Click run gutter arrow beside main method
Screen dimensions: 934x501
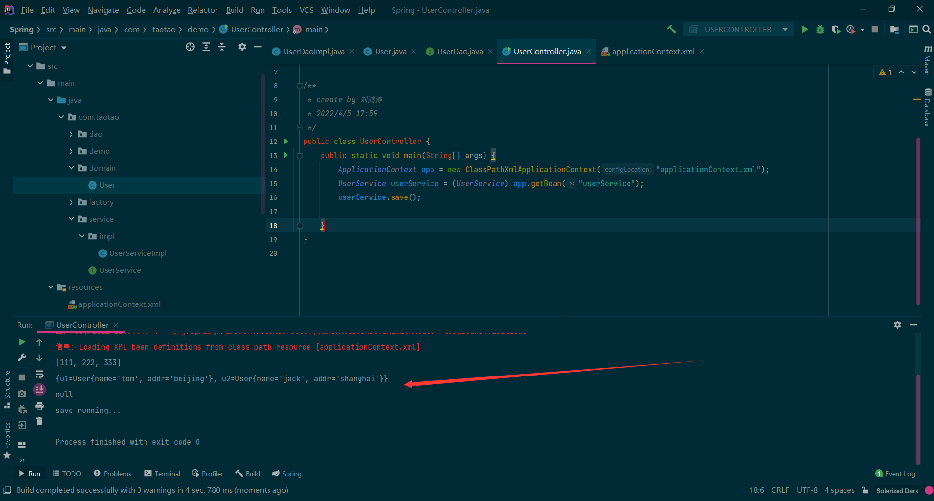tap(286, 155)
